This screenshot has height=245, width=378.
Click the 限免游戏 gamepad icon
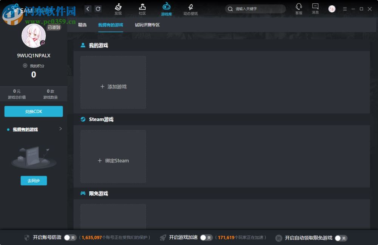(x=83, y=193)
